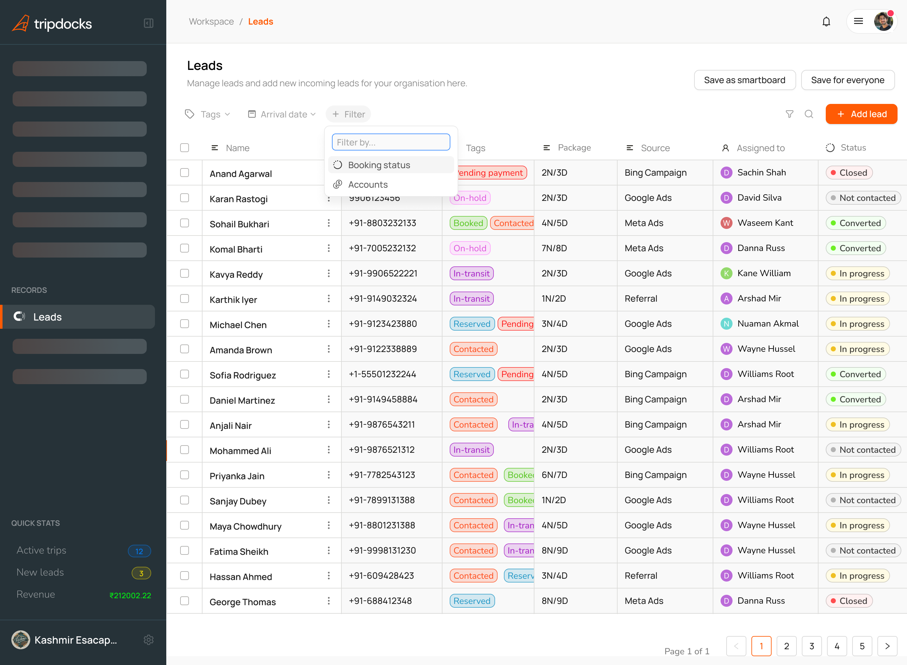
Task: Collapse the sidebar using the panel icon
Action: click(x=149, y=23)
